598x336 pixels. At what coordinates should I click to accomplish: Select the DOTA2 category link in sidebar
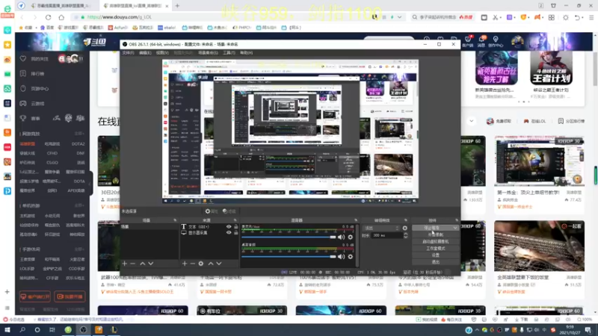click(x=78, y=144)
